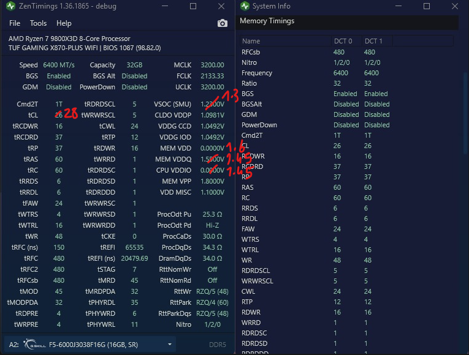Click the UCLK 3200.00 value
The width and height of the screenshot is (469, 355).
[212, 87]
